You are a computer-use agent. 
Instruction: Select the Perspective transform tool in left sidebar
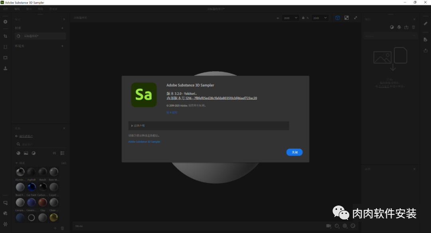(x=5, y=47)
